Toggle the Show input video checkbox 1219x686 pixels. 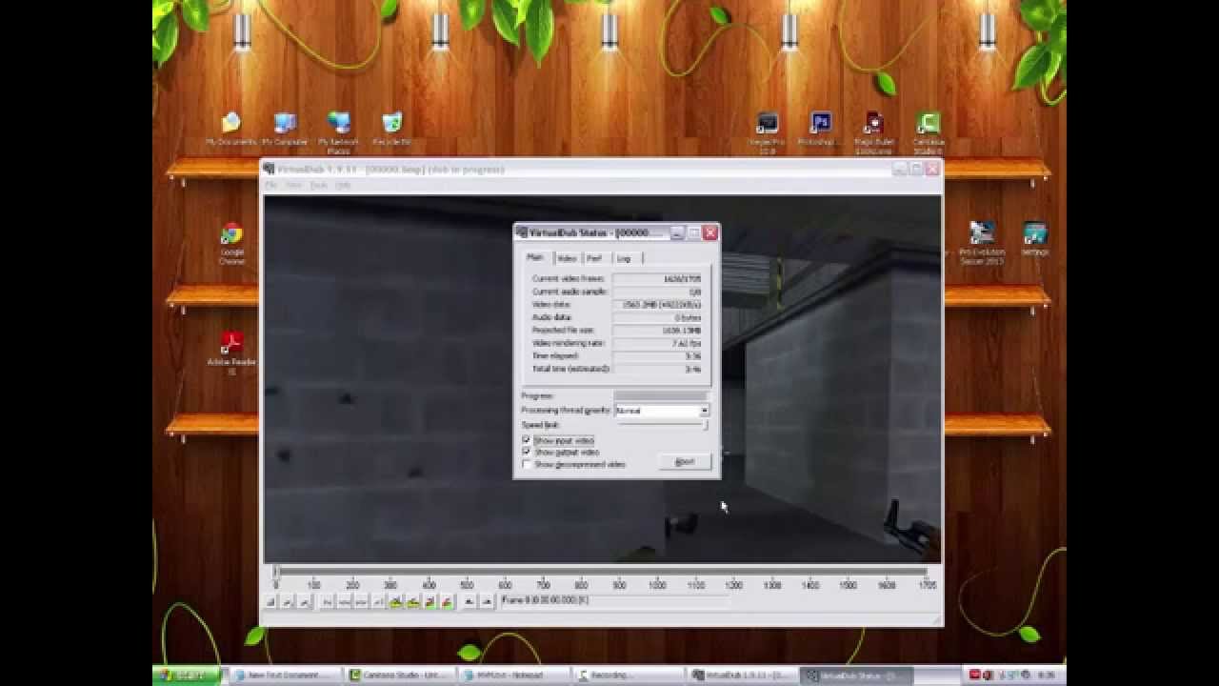click(x=527, y=440)
